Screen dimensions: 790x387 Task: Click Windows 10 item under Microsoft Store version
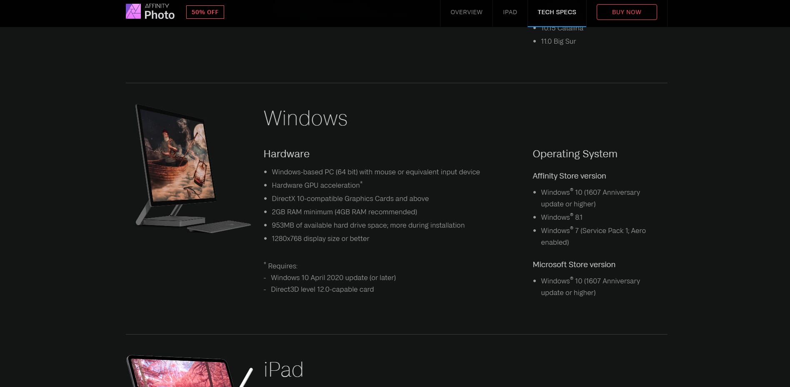590,286
